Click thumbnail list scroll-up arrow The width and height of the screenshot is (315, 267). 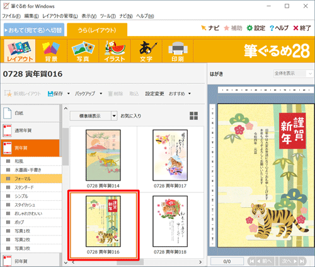[66, 109]
